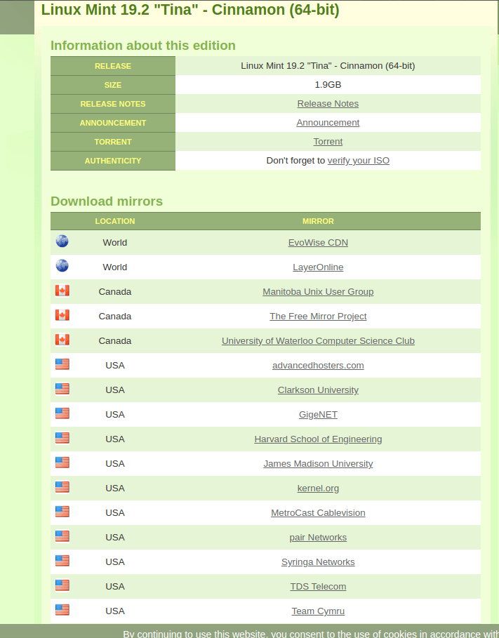Download from EvoWise CDN mirror
The width and height of the screenshot is (499, 638).
(x=318, y=243)
